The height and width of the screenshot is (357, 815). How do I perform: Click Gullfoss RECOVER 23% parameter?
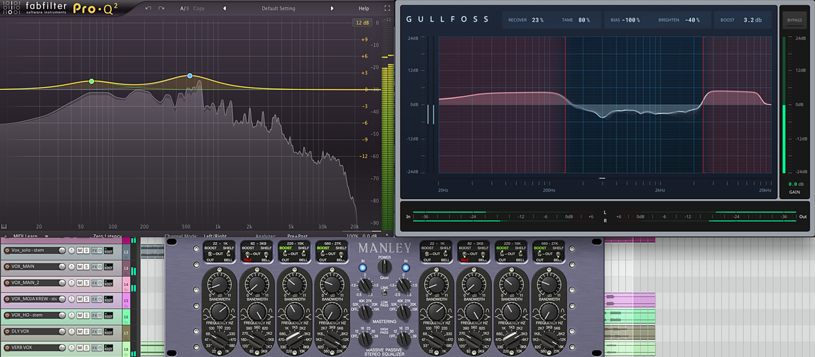(x=526, y=19)
